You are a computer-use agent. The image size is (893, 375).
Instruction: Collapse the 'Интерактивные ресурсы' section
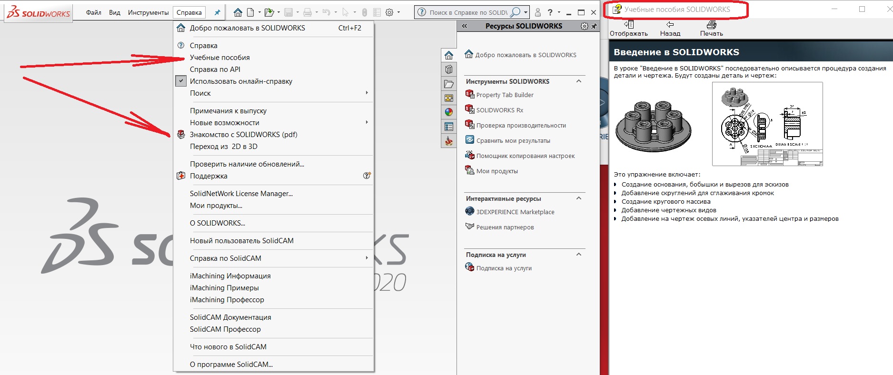tap(579, 198)
